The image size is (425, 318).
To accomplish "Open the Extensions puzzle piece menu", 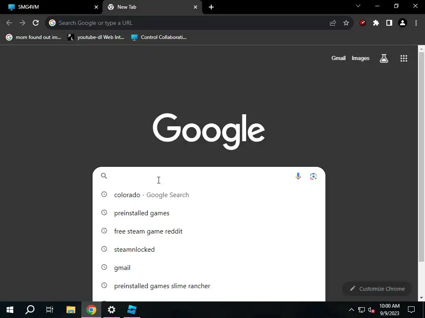I will point(376,23).
